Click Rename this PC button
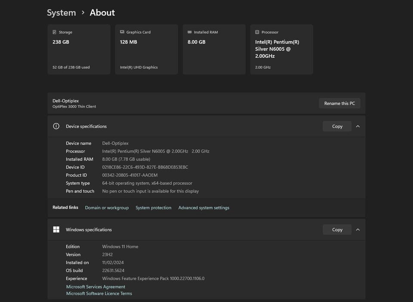This screenshot has height=302, width=413. 339,103
